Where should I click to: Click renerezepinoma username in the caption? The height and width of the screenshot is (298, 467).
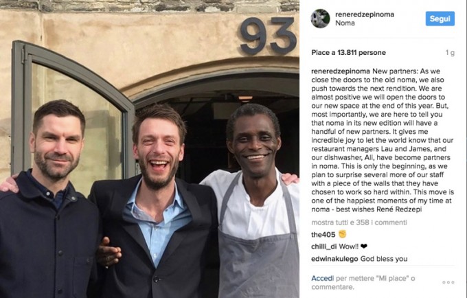click(x=341, y=71)
